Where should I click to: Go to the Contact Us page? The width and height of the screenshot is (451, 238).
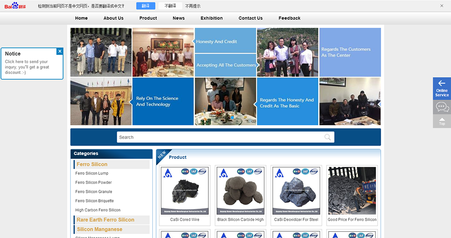tap(250, 18)
